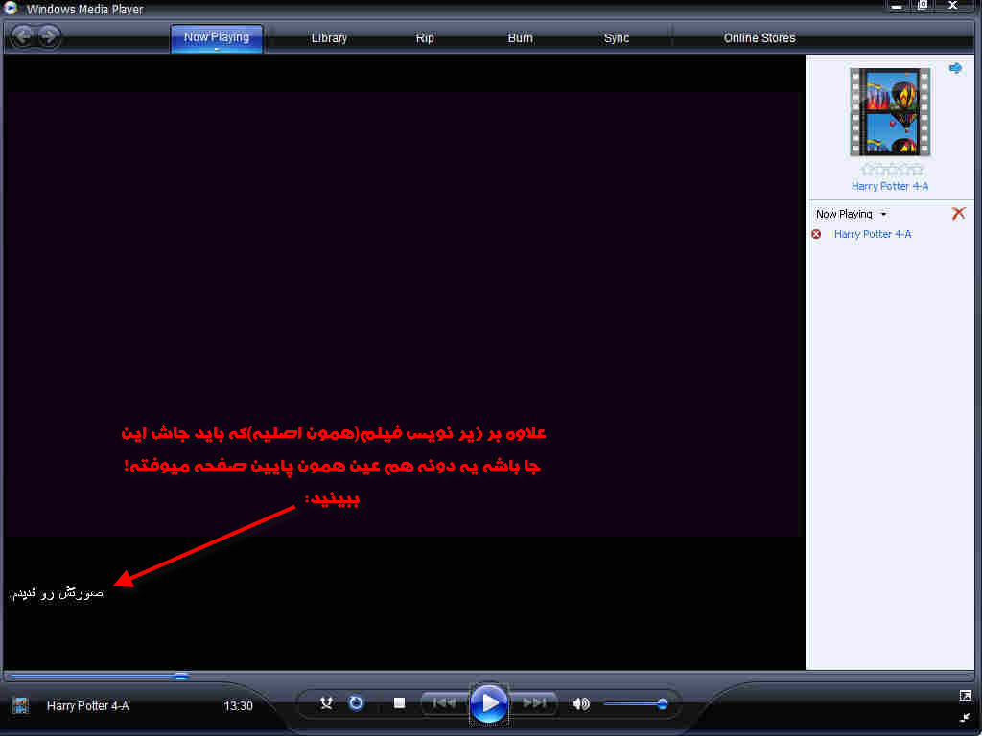
Task: Clear the playlist with the red X
Action: click(x=958, y=214)
